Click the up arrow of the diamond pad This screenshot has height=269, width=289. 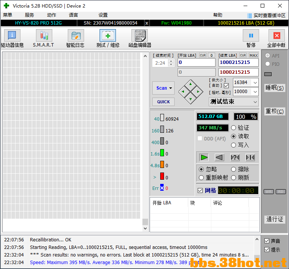(191, 84)
